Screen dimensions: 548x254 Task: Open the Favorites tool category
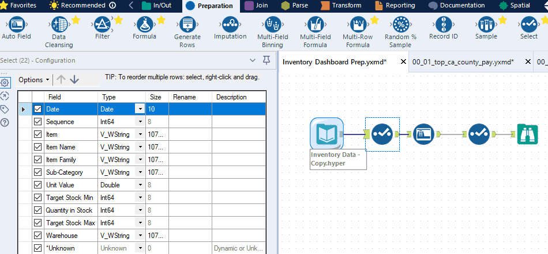18,6
